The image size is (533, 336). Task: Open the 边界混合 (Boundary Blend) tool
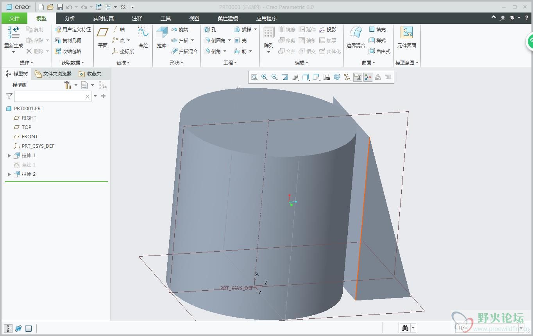click(x=356, y=38)
